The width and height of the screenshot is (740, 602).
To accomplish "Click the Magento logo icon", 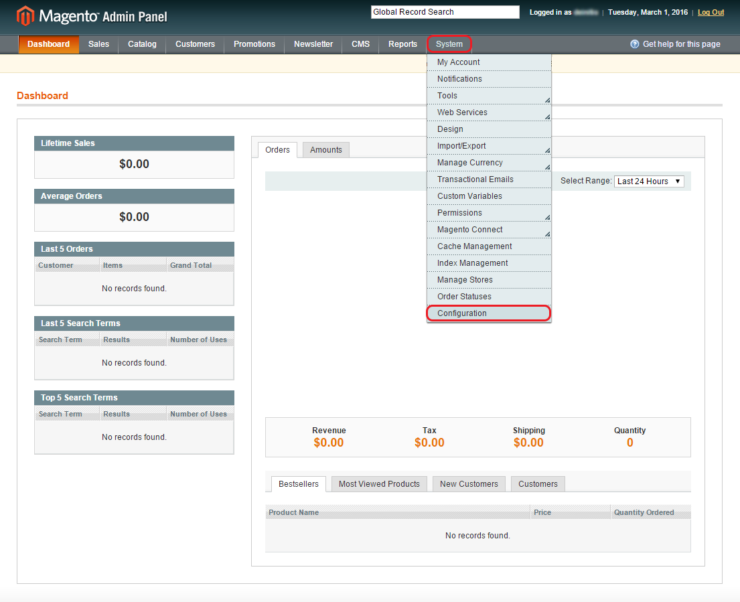I will click(x=25, y=16).
